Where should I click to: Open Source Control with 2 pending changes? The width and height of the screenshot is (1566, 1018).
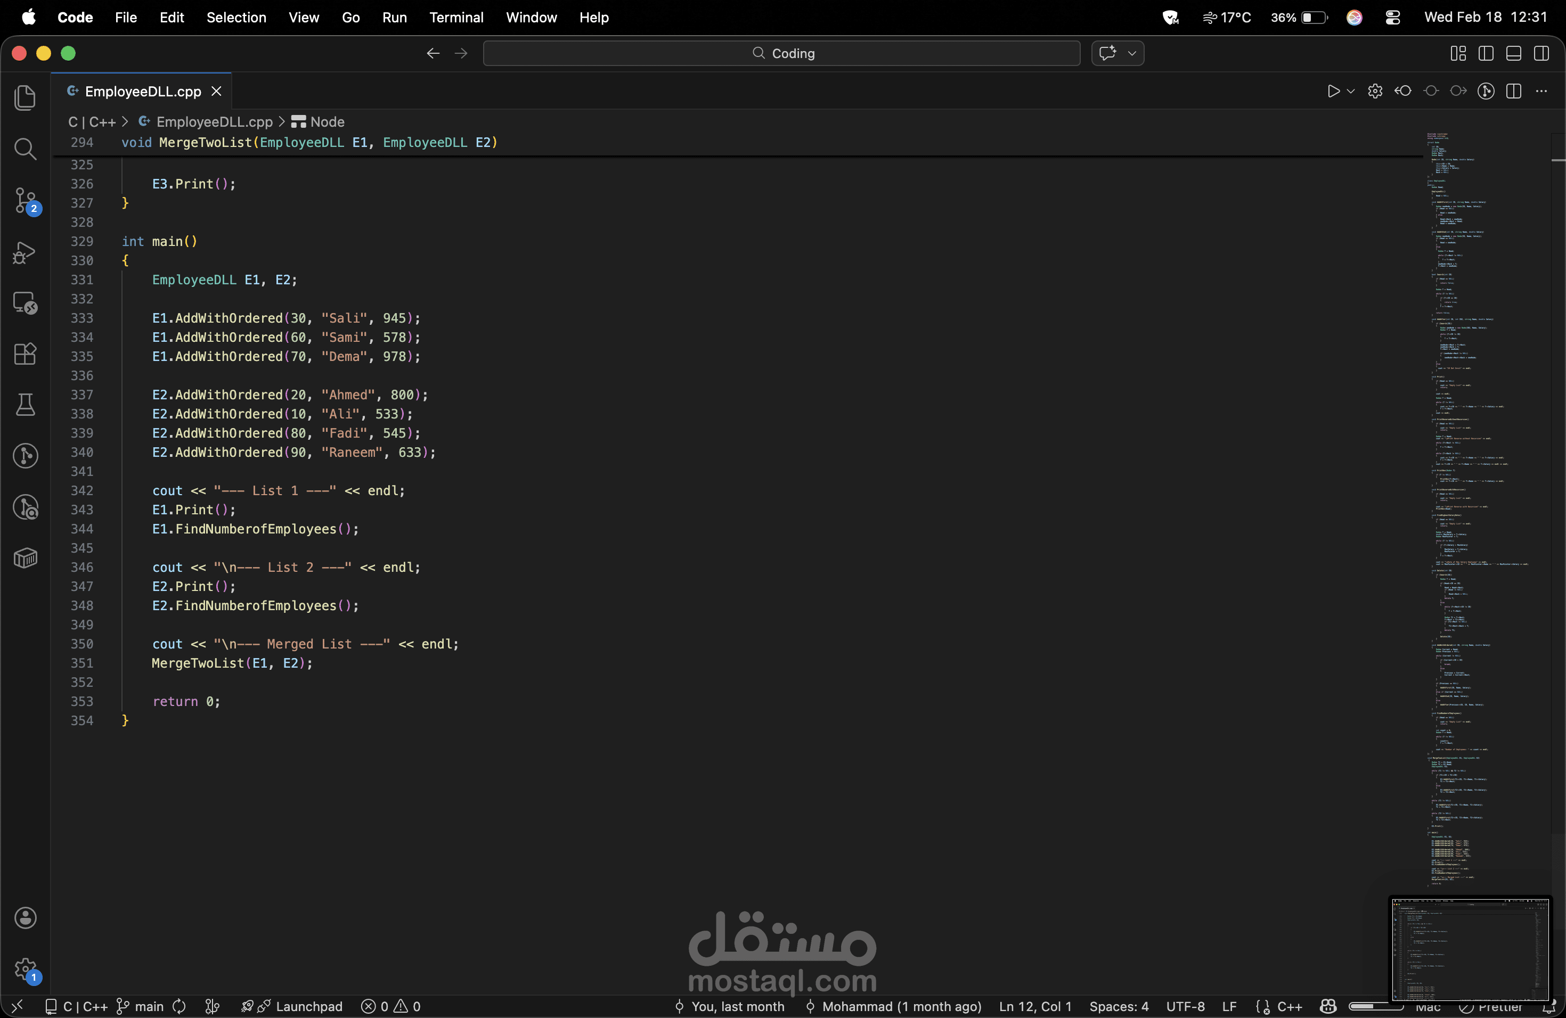click(26, 200)
